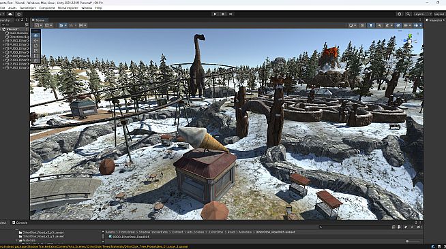Toggle 2D view mode
The width and height of the screenshot is (446, 249).
tap(362, 25)
